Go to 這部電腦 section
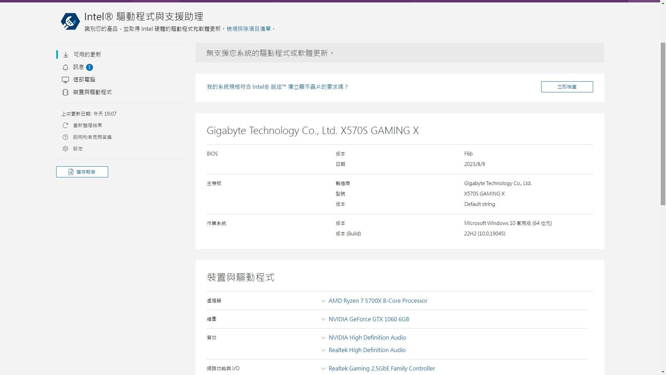The width and height of the screenshot is (666, 375). [x=84, y=80]
